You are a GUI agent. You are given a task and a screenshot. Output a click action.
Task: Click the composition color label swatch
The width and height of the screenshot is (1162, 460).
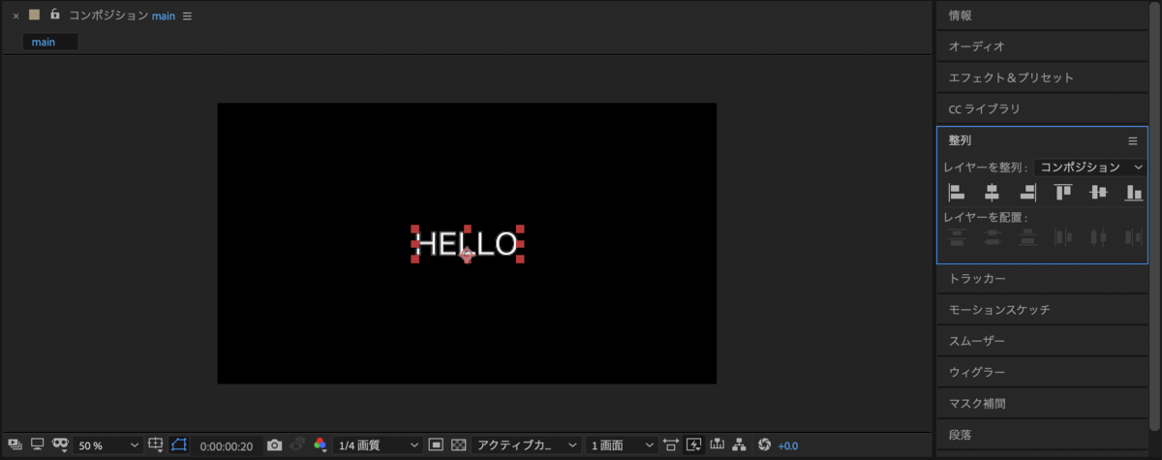click(x=34, y=15)
